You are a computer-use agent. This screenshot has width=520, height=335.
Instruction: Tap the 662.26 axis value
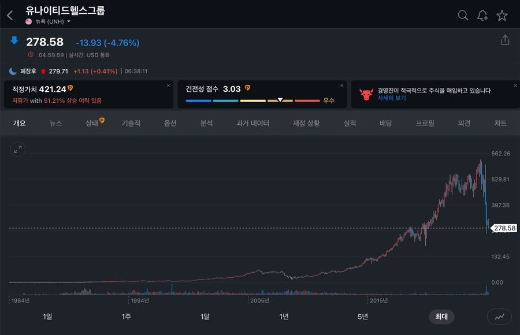click(501, 154)
